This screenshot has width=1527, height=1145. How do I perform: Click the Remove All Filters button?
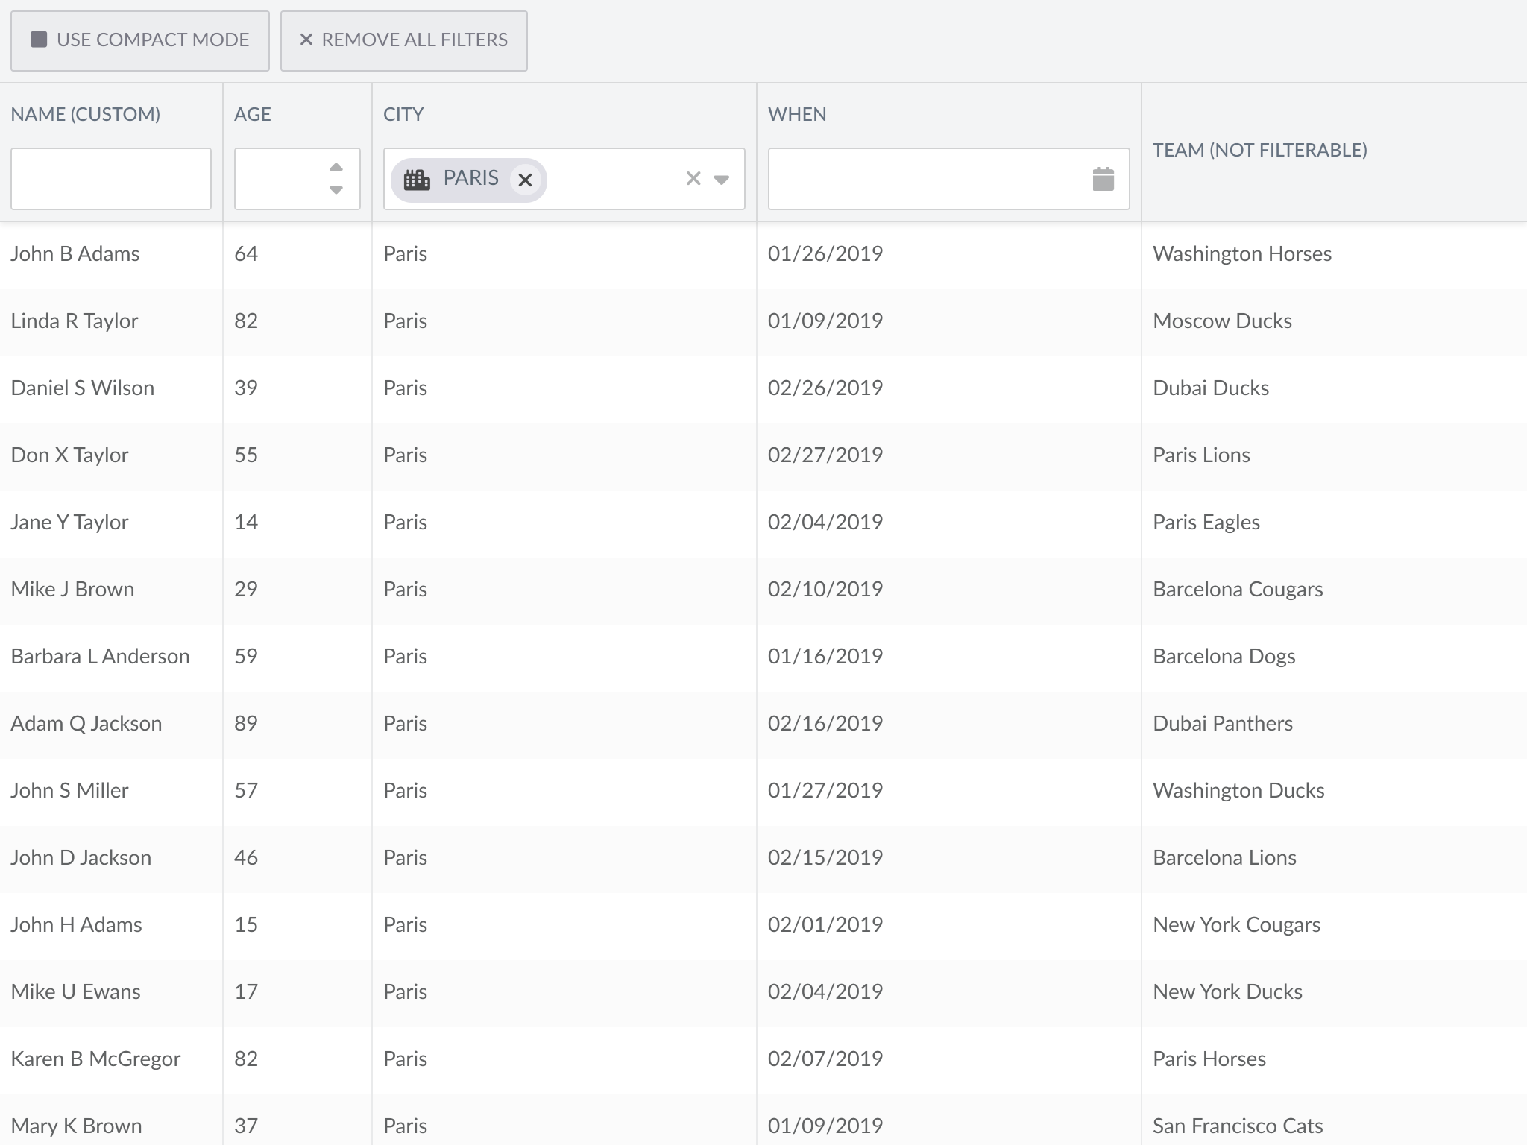click(403, 40)
